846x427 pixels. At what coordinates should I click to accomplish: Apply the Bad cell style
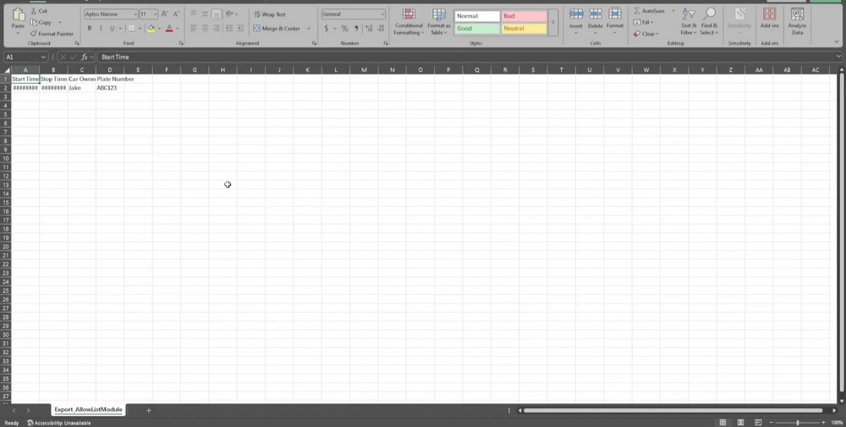(x=523, y=16)
